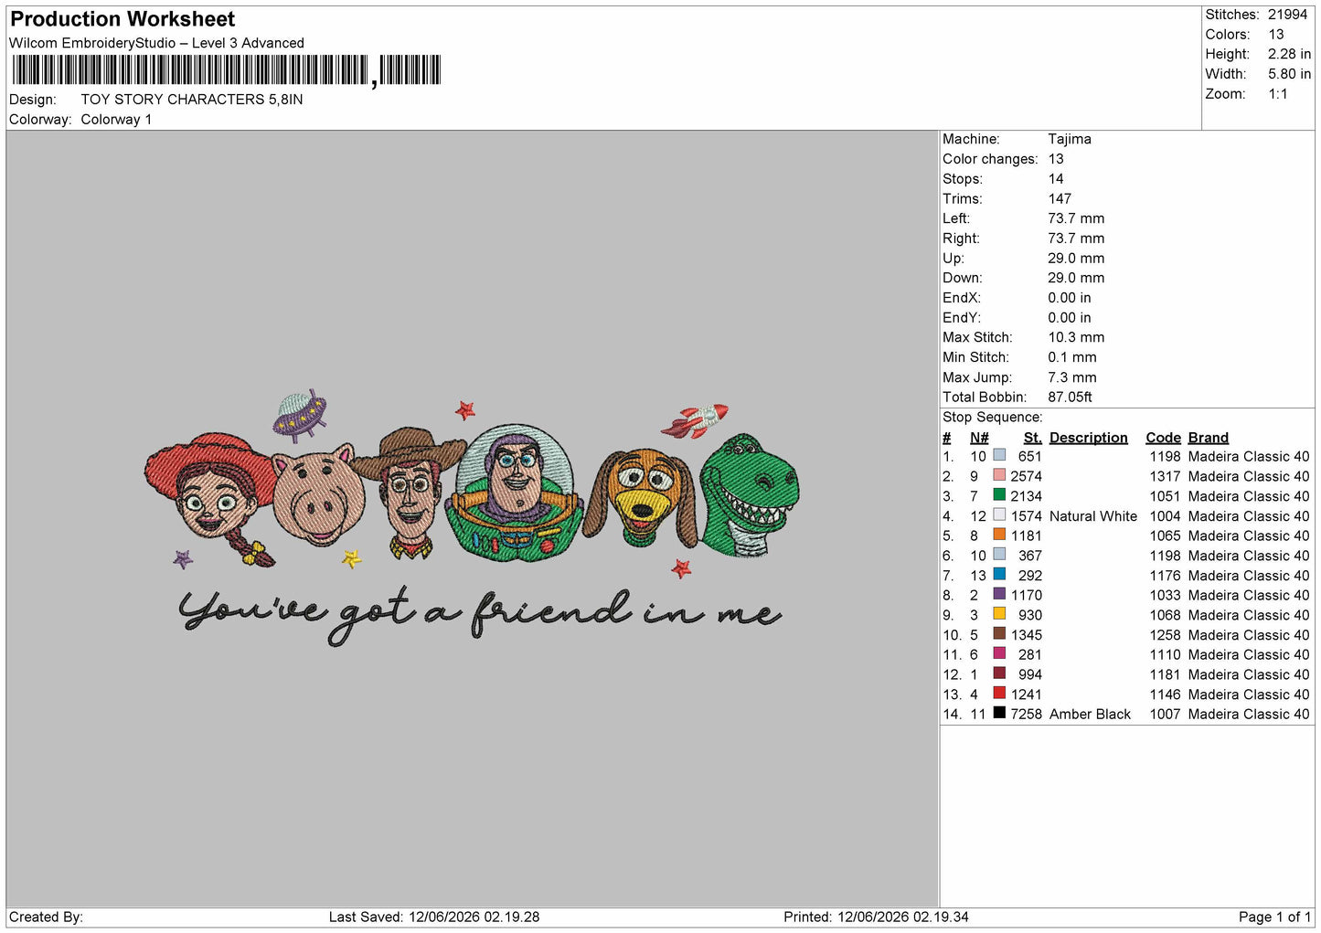Select the Amber Black color swatch
The height and width of the screenshot is (933, 1321).
[x=999, y=713]
